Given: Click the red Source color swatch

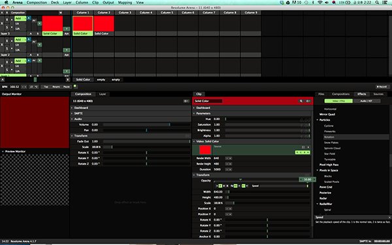Looking at the screenshot, I should click(205, 150).
